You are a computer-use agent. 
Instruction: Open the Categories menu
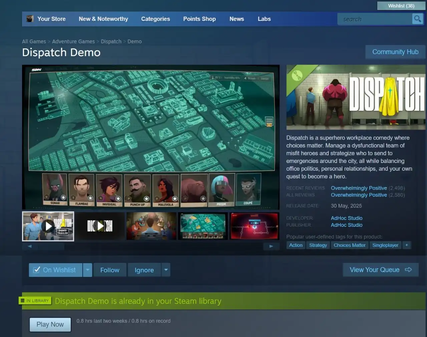155,19
